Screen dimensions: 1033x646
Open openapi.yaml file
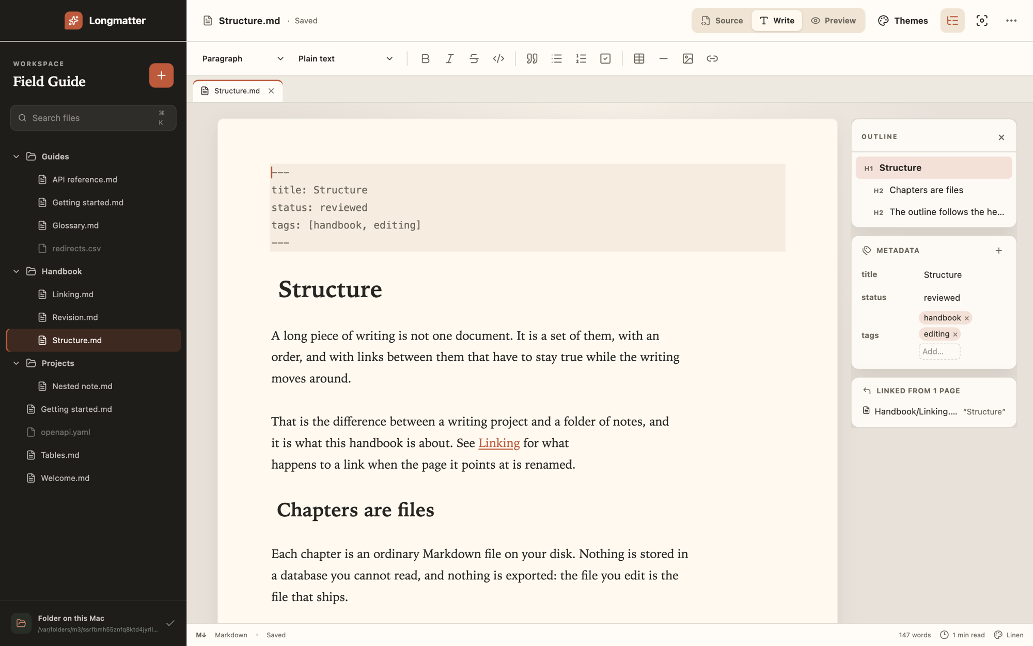click(93, 432)
